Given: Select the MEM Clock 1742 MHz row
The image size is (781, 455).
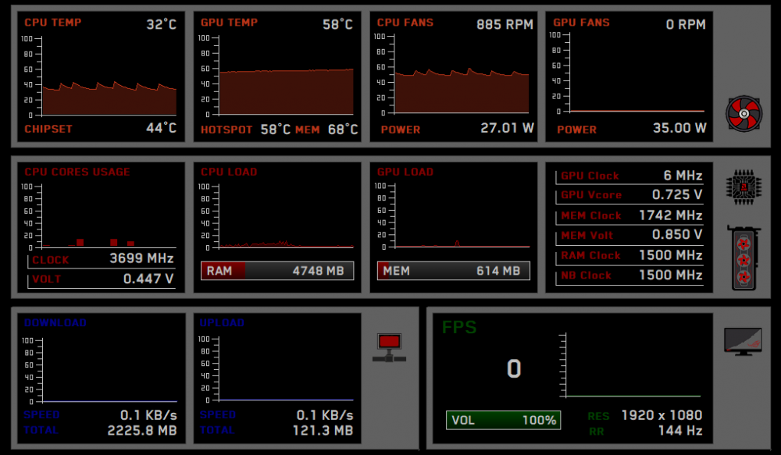Looking at the screenshot, I should point(630,215).
